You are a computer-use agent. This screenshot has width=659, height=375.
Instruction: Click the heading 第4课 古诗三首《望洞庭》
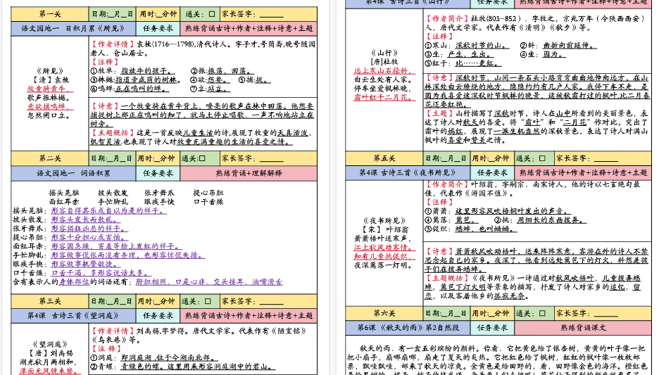click(73, 316)
